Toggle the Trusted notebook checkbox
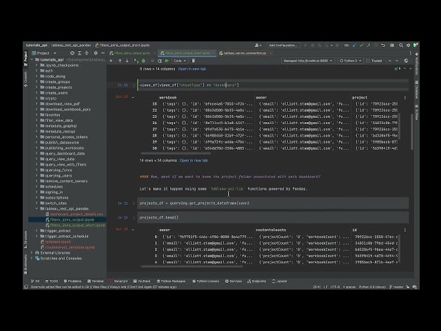 coord(368,61)
